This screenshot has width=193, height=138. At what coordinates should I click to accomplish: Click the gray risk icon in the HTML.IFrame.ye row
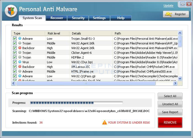click(20, 71)
